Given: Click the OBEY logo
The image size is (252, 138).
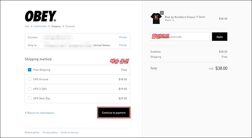Looking at the screenshot, I should tap(41, 16).
